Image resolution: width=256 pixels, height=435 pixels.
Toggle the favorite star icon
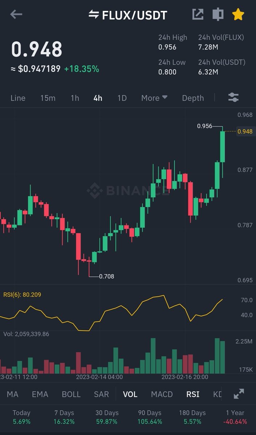238,14
